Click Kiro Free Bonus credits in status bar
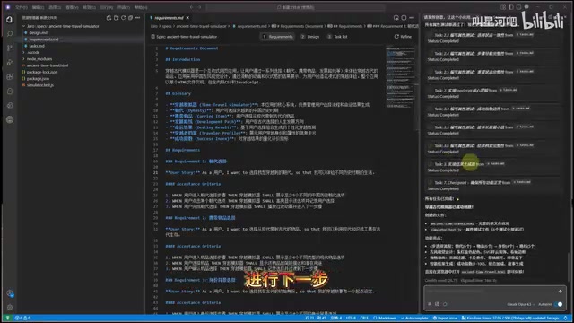This screenshot has width=574, height=323. pyautogui.click(x=510, y=318)
